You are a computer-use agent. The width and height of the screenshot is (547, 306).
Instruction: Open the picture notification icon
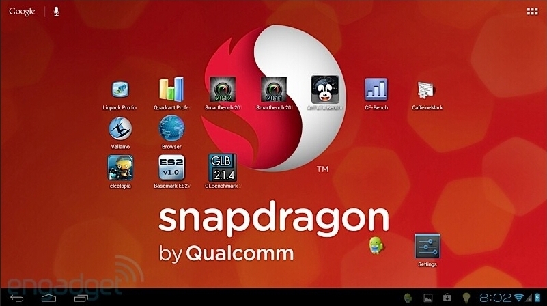coord(427,298)
